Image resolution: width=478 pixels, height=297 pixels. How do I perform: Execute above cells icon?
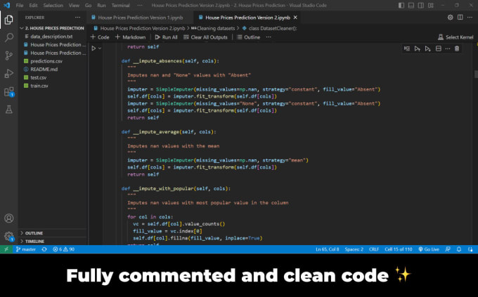pyautogui.click(x=418, y=48)
